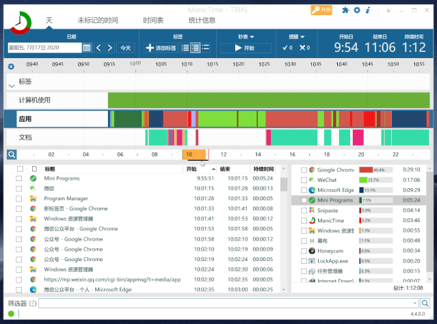Viewport: 437px width, 324px height.
Task: Click the document icon column header
Action: coord(34,169)
